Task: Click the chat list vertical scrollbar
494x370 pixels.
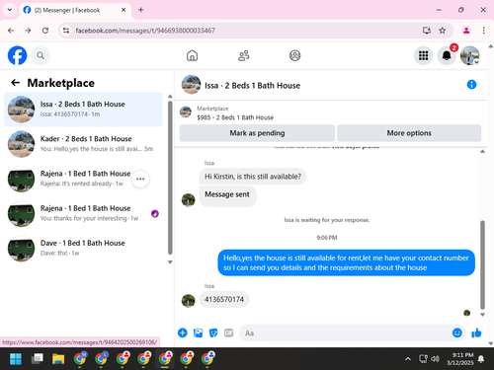Action: tap(170, 178)
